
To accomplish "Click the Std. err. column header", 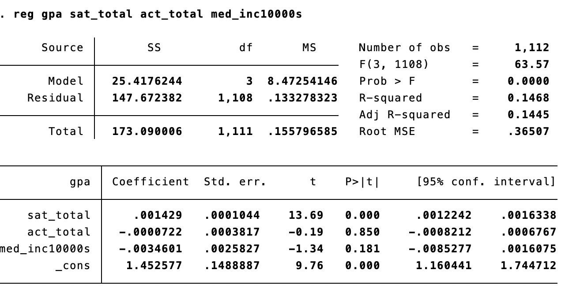I will [x=235, y=182].
